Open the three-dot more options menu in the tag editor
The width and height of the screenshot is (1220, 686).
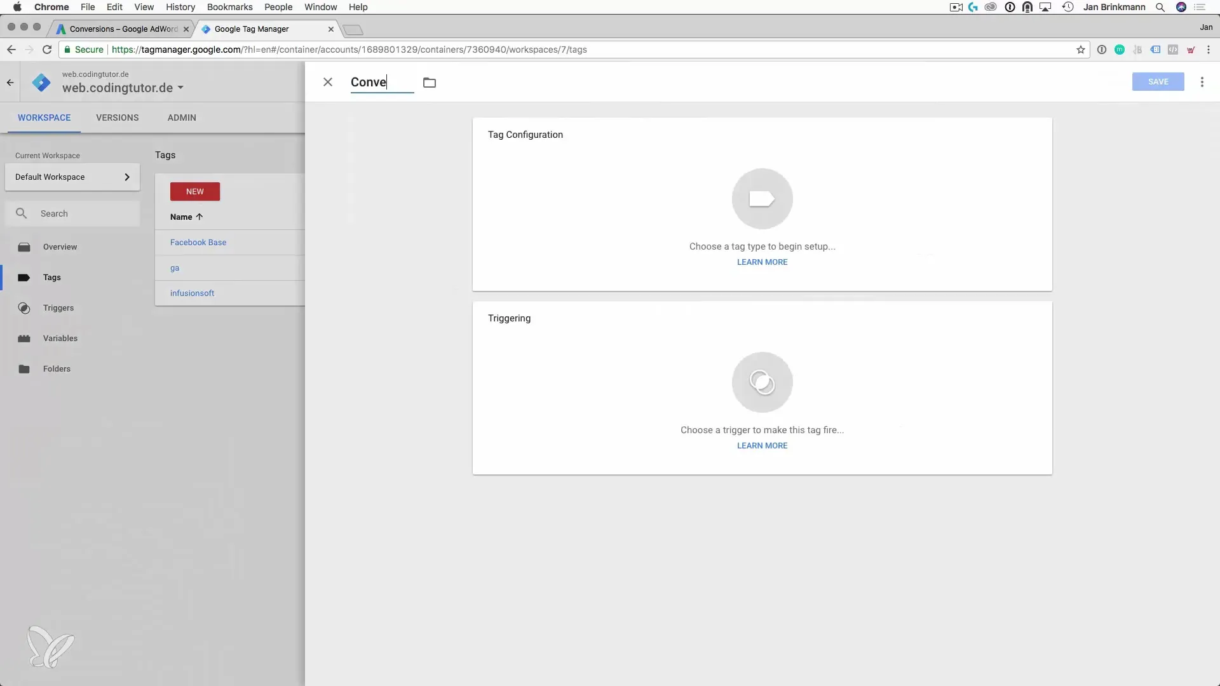click(1202, 82)
